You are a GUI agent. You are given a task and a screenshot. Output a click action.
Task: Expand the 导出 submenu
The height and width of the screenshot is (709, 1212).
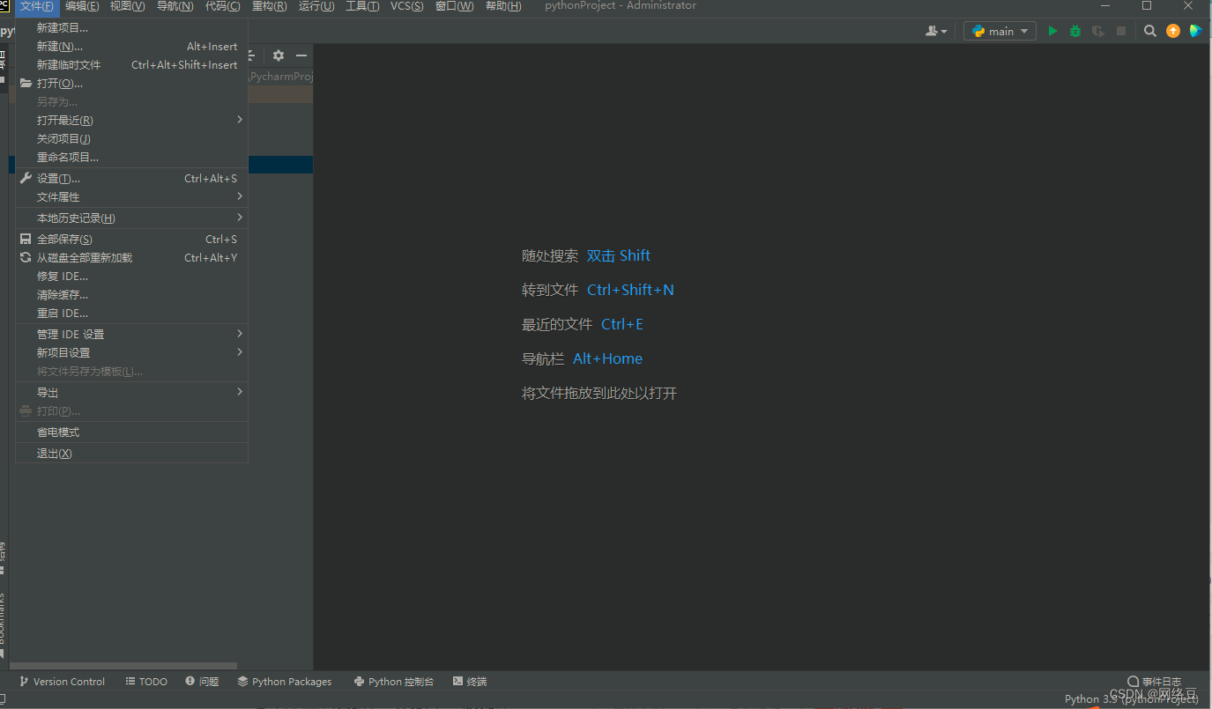tap(132, 393)
